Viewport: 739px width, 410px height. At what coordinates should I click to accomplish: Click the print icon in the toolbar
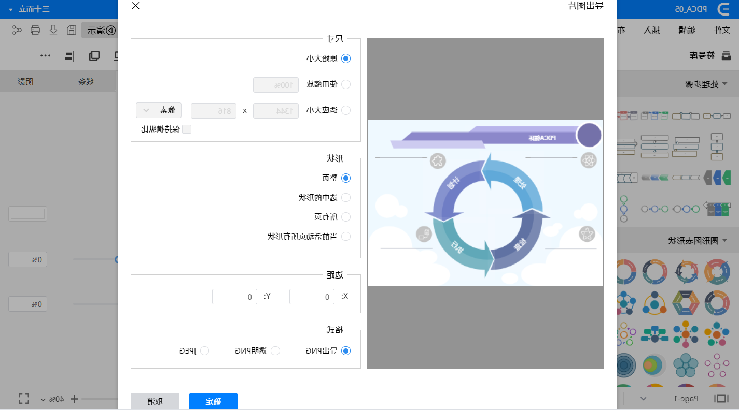pyautogui.click(x=35, y=30)
